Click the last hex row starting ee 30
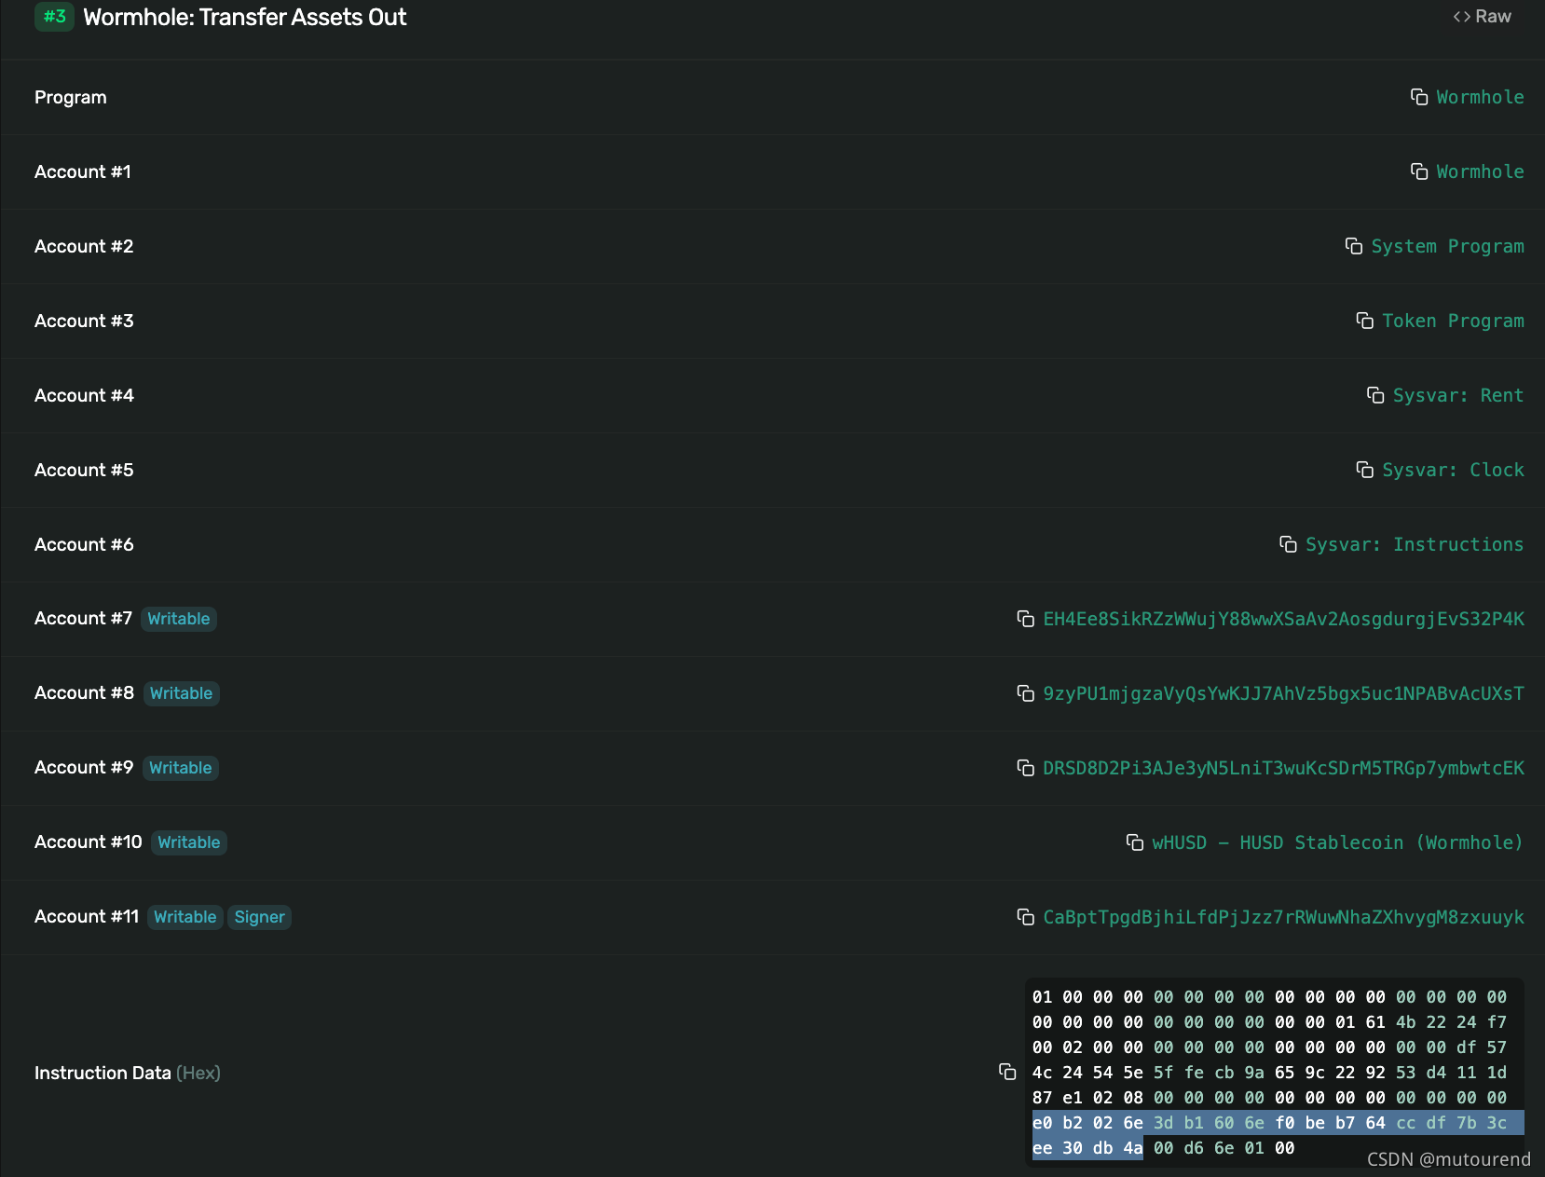1545x1177 pixels. pos(1163,1148)
